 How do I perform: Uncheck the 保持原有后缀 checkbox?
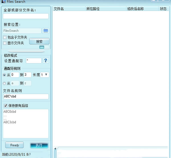[x=5, y=106]
